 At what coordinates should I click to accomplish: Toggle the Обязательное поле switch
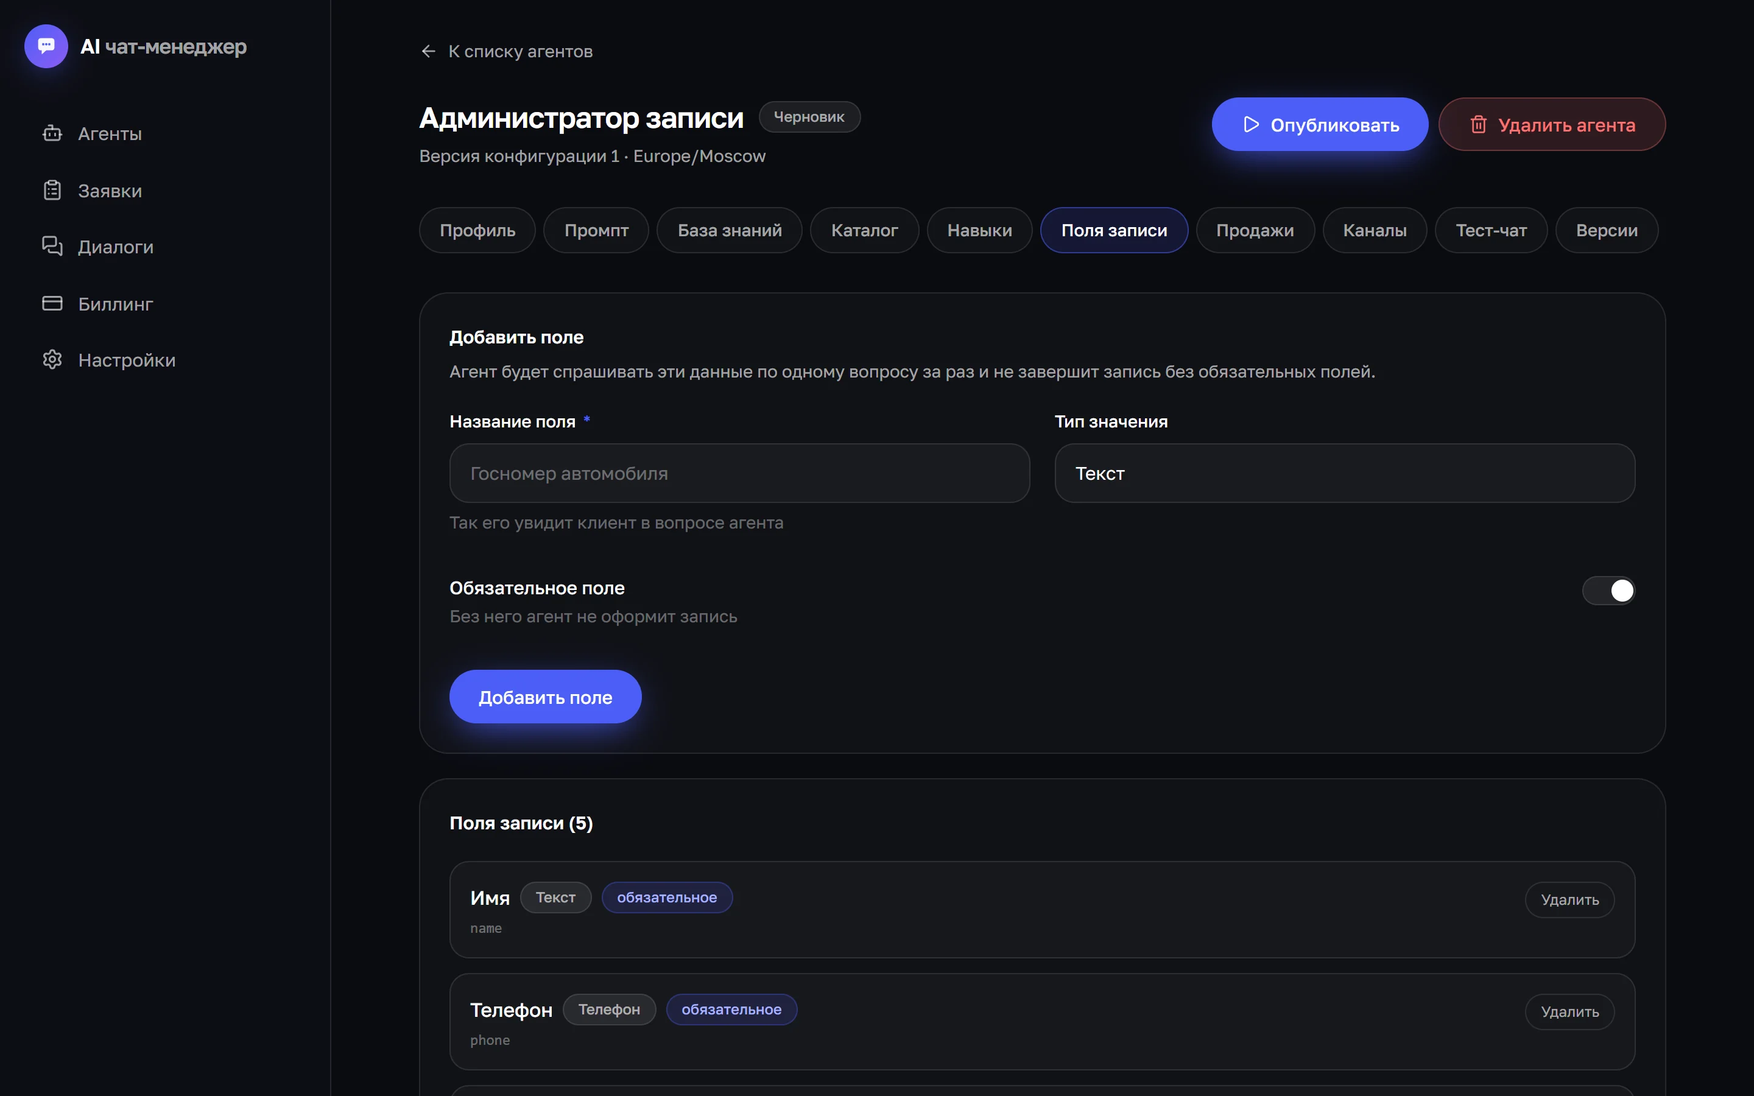1608,591
